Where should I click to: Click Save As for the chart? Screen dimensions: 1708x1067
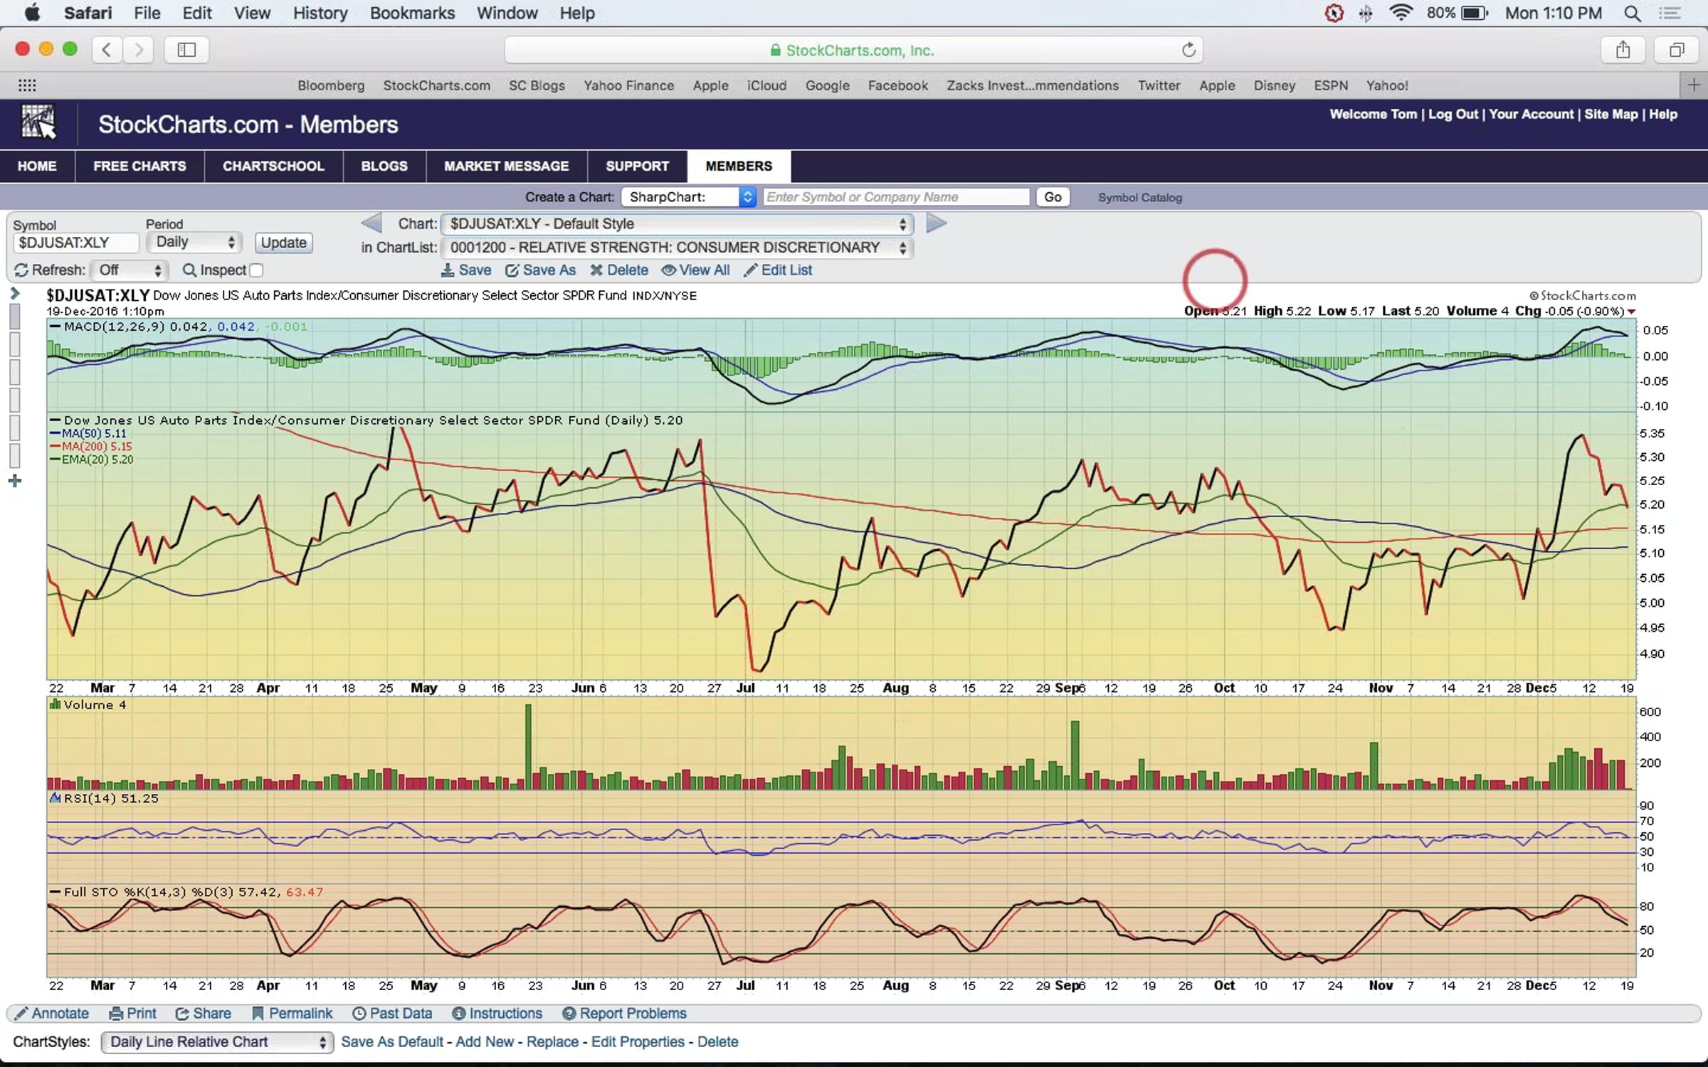click(x=540, y=270)
